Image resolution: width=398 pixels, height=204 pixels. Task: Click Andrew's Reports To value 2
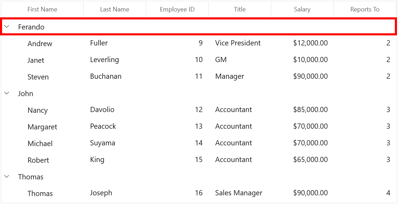click(x=388, y=43)
